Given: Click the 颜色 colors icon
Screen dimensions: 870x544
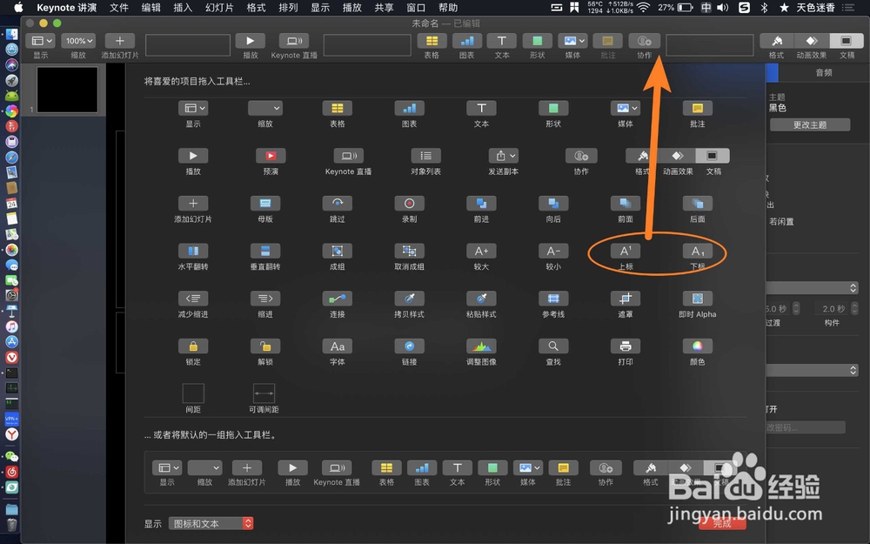Looking at the screenshot, I should point(698,346).
